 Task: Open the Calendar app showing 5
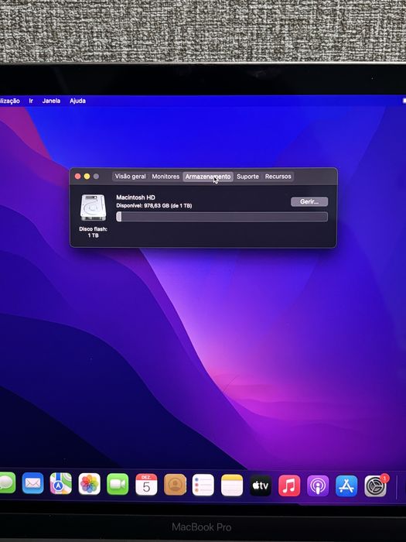[x=146, y=484]
